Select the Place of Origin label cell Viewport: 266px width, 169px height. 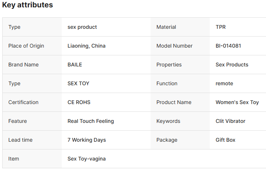click(x=26, y=46)
